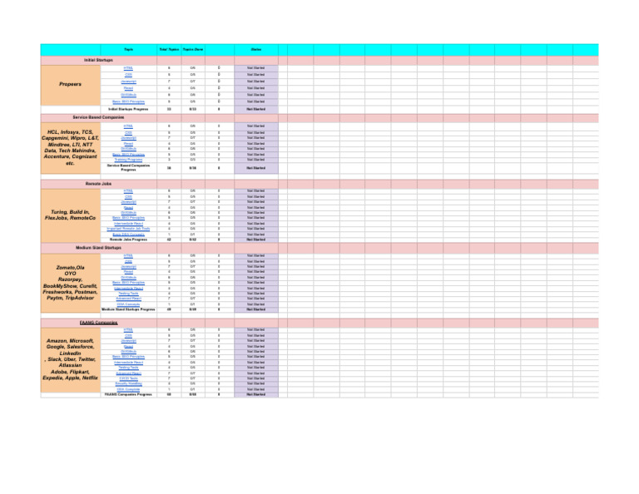Image resolution: width=639 pixels, height=494 pixels.
Task: Open Basic SEO Principles link in Service Based Companies
Action: [128, 155]
